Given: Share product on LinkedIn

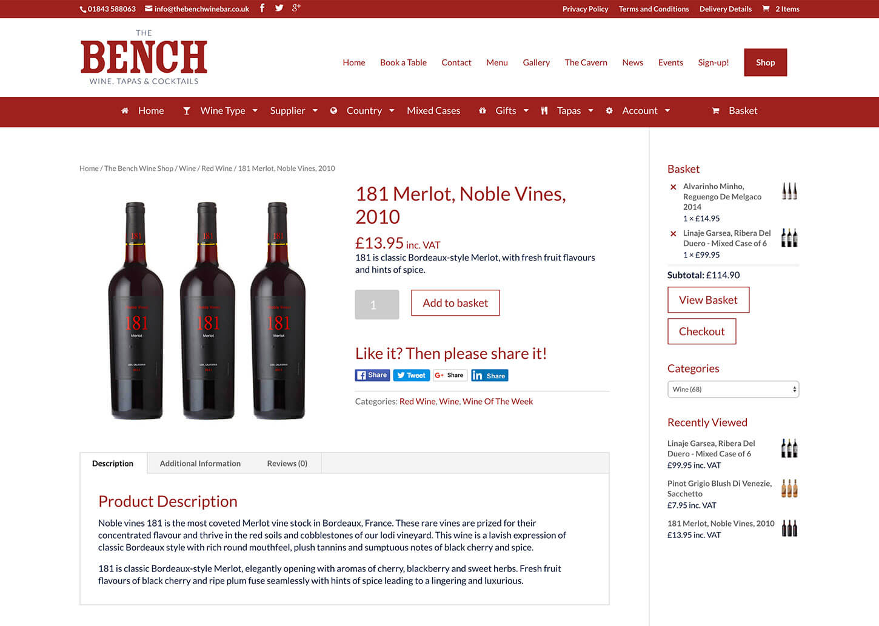Looking at the screenshot, I should point(490,375).
